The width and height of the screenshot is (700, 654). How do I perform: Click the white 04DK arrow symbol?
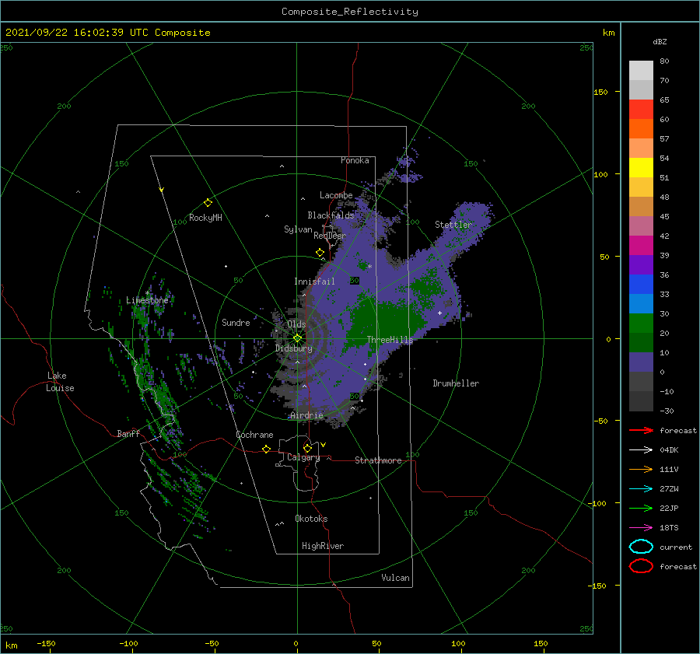click(641, 449)
